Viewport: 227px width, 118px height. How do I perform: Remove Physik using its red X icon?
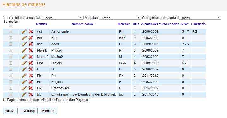(x=31, y=50)
